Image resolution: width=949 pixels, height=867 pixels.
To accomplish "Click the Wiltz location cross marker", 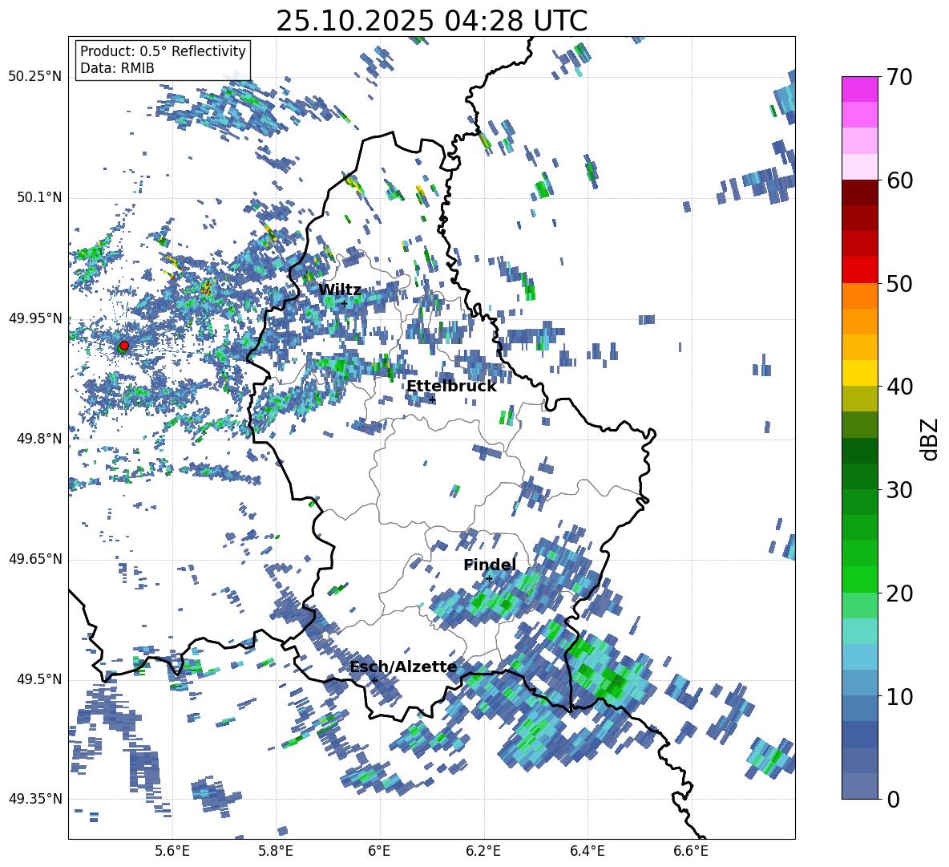I will (x=345, y=303).
